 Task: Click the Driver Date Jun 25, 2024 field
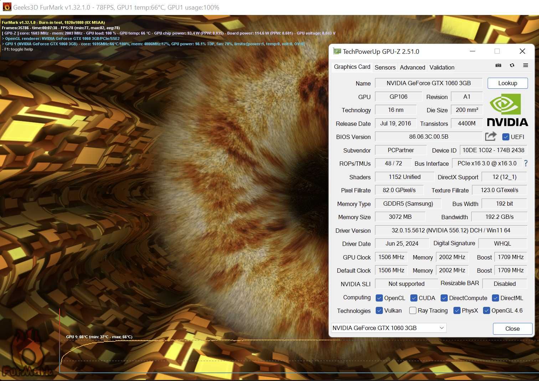click(402, 243)
